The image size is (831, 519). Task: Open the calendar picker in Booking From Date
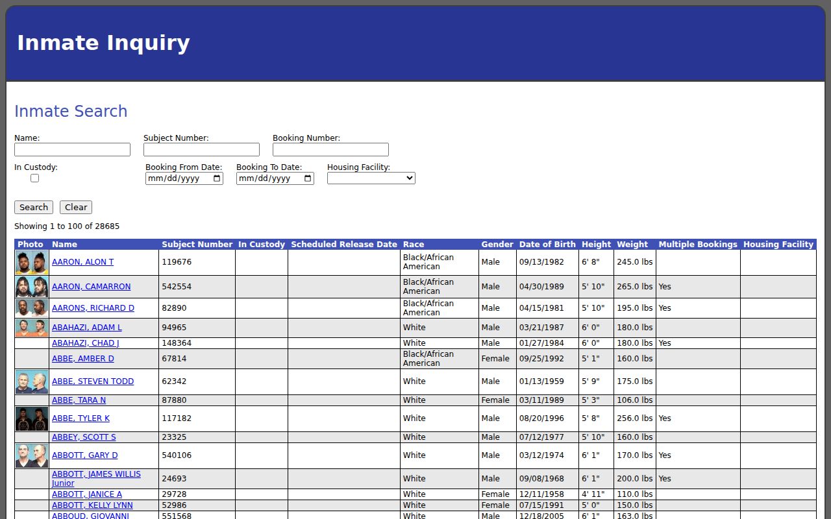pos(217,178)
